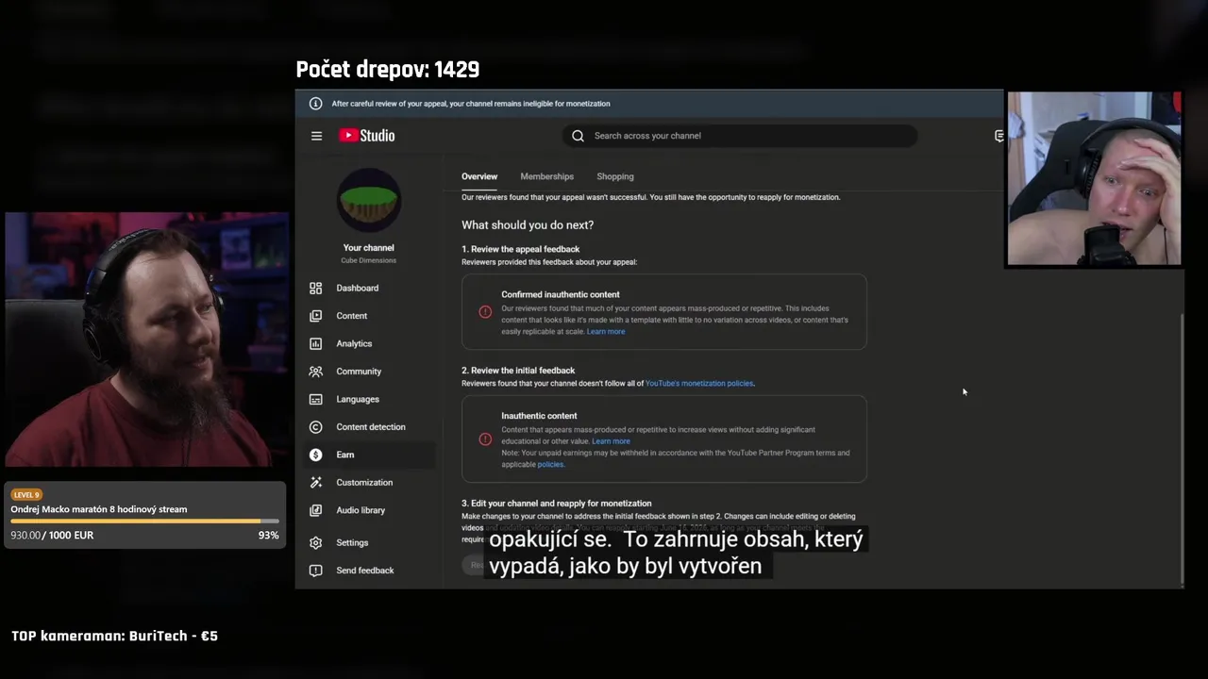Click the 'Your channel' label
This screenshot has height=679, width=1208.
[x=369, y=248]
